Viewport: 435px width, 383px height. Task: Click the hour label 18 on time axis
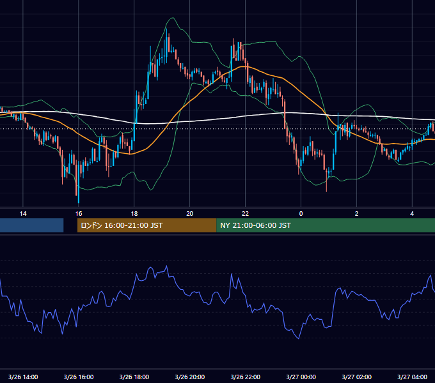click(134, 214)
